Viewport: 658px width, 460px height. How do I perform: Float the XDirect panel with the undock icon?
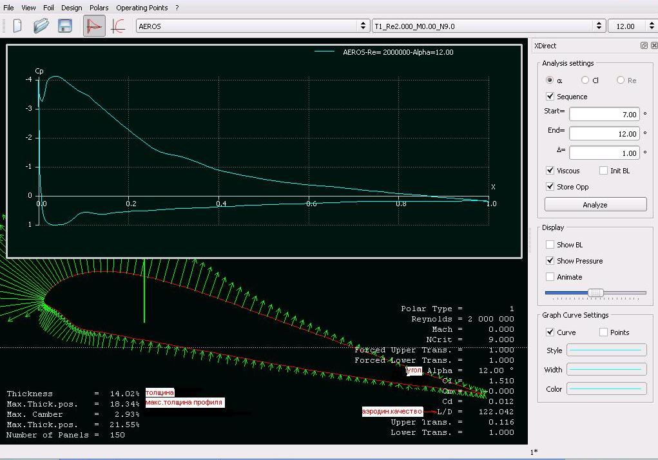(x=644, y=46)
